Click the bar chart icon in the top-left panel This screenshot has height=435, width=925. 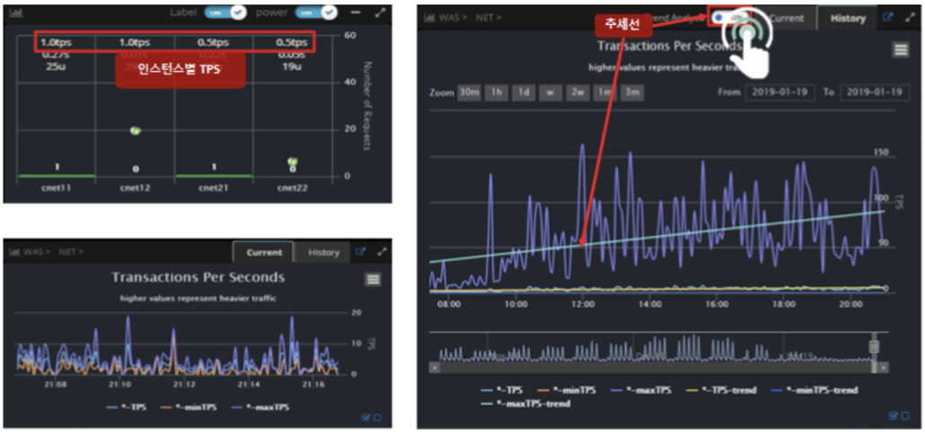tap(15, 13)
